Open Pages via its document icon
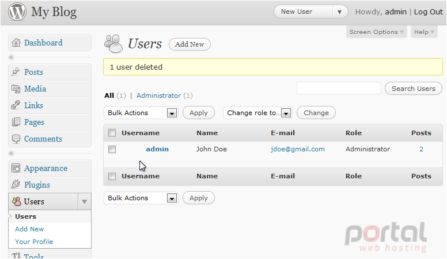Screen dimensions: 447x259 pos(16,122)
